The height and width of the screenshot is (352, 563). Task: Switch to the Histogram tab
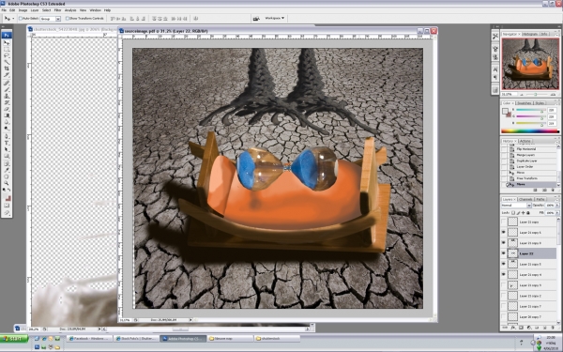click(529, 34)
